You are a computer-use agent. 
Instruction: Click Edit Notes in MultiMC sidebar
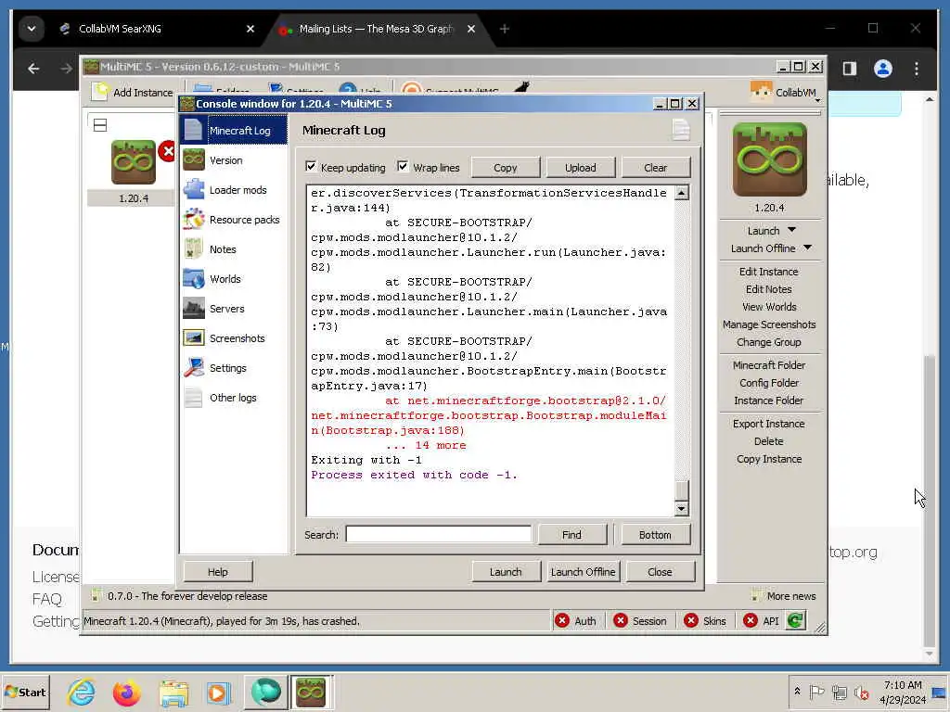click(x=769, y=289)
